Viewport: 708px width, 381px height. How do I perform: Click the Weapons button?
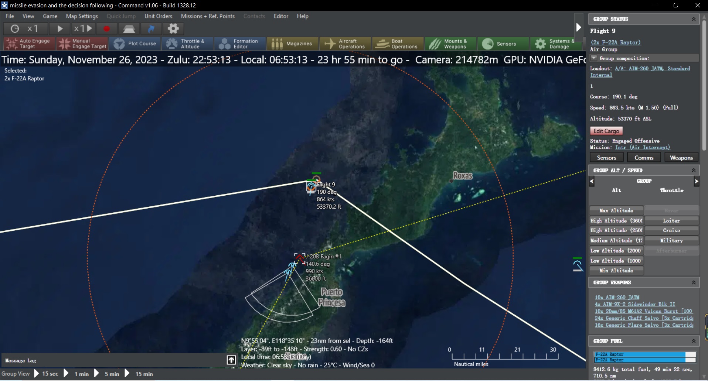click(x=681, y=158)
